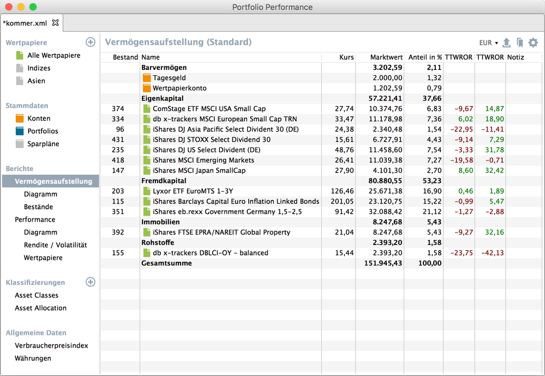Click the orange icon beside Tagesgeld

point(146,78)
